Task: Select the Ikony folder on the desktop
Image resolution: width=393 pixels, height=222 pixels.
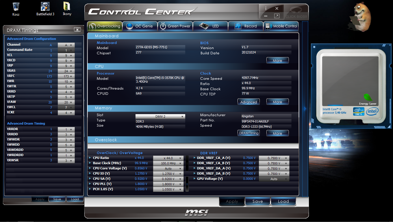Action: [67, 9]
